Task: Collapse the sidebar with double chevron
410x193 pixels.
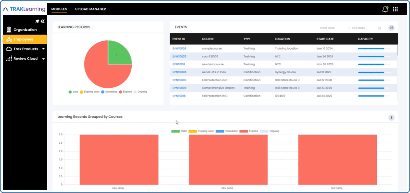Action: click(x=42, y=22)
